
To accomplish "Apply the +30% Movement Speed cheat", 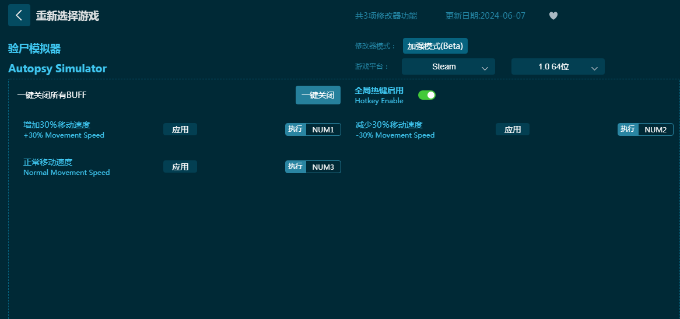I will (180, 129).
